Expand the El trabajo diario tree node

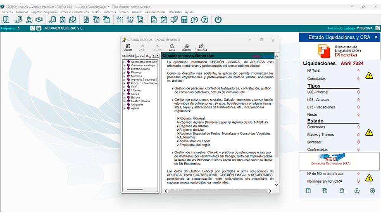pos(124,69)
